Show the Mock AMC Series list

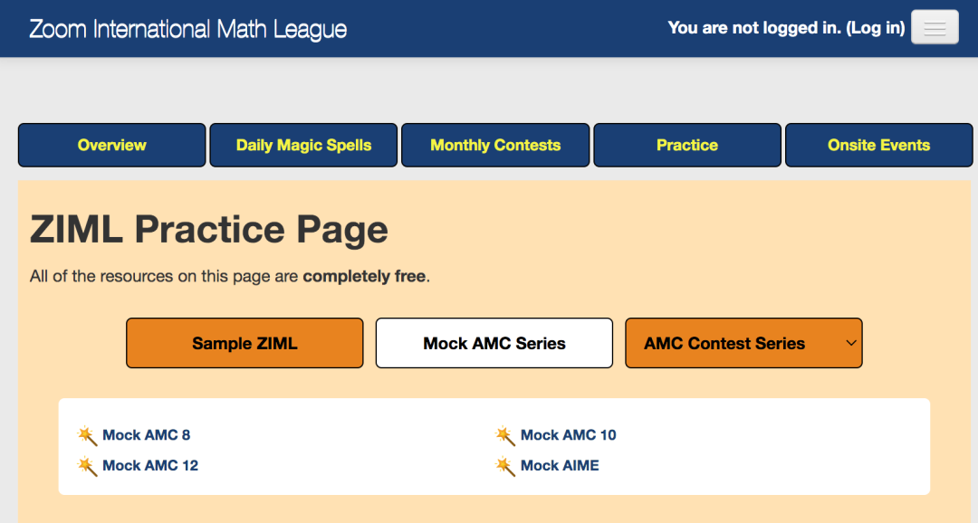[x=494, y=344]
